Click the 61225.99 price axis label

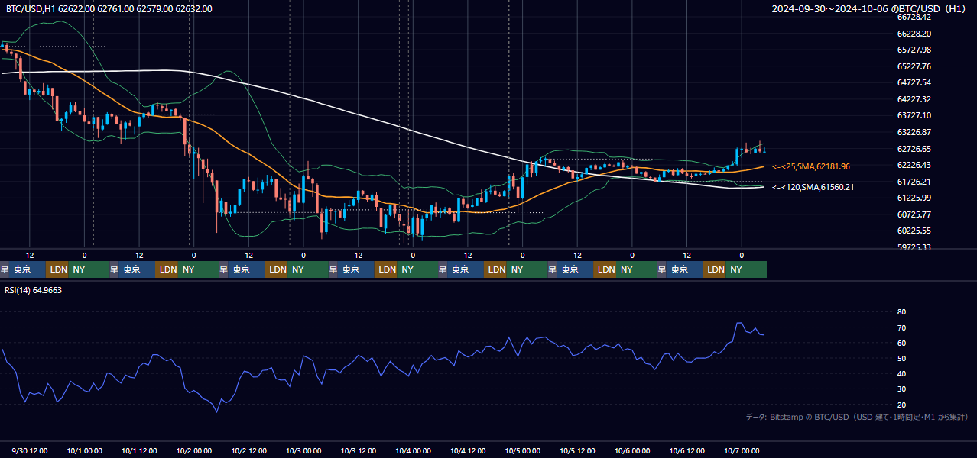914,198
